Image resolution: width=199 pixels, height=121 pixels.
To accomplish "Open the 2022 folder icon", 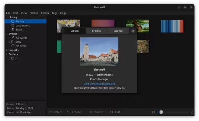I will pyautogui.click(x=13, y=42).
